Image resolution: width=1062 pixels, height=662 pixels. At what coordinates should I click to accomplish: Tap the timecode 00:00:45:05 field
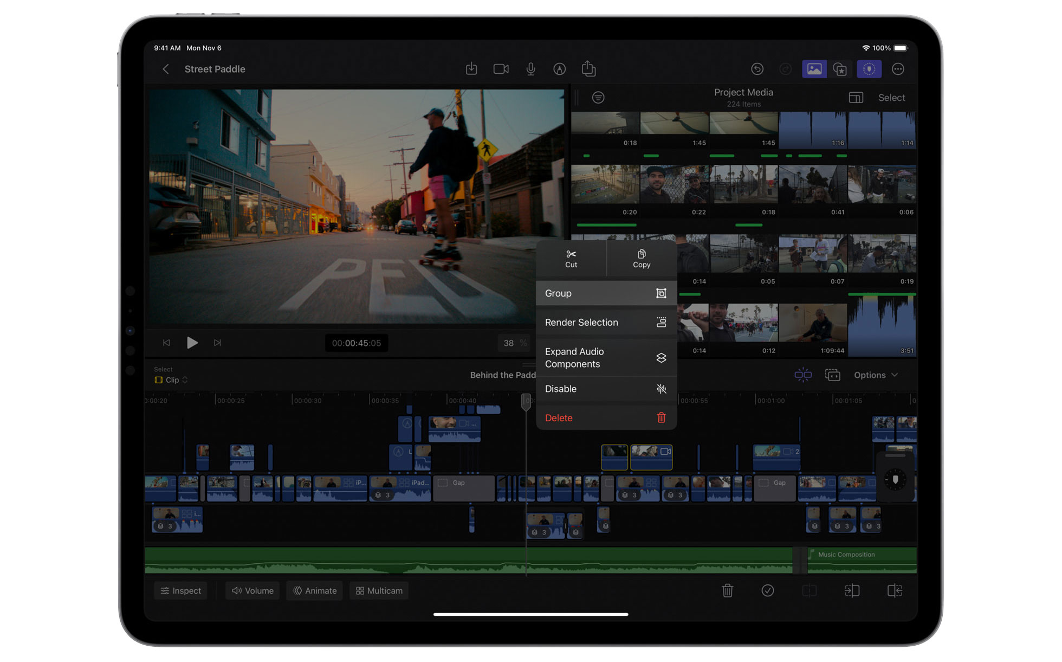tap(356, 343)
